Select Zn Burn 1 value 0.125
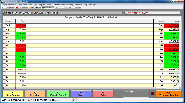The image size is (185, 103). click(x=21, y=49)
